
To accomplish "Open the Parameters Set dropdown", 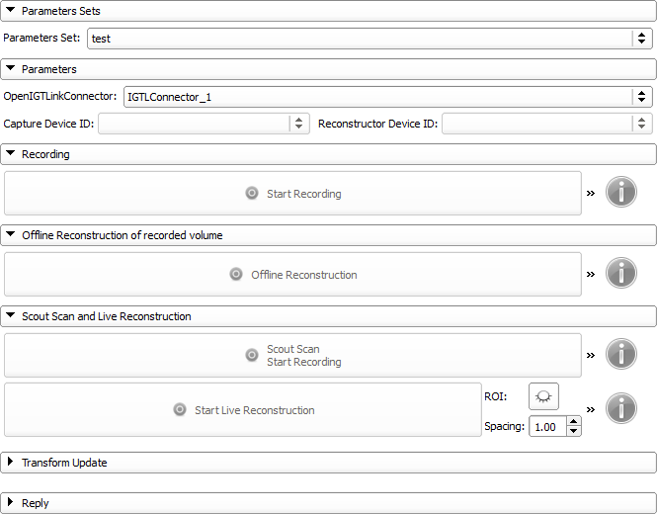I will pyautogui.click(x=370, y=39).
